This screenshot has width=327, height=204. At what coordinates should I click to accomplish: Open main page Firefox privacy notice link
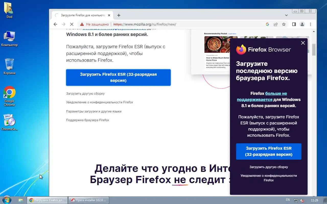pos(100,102)
